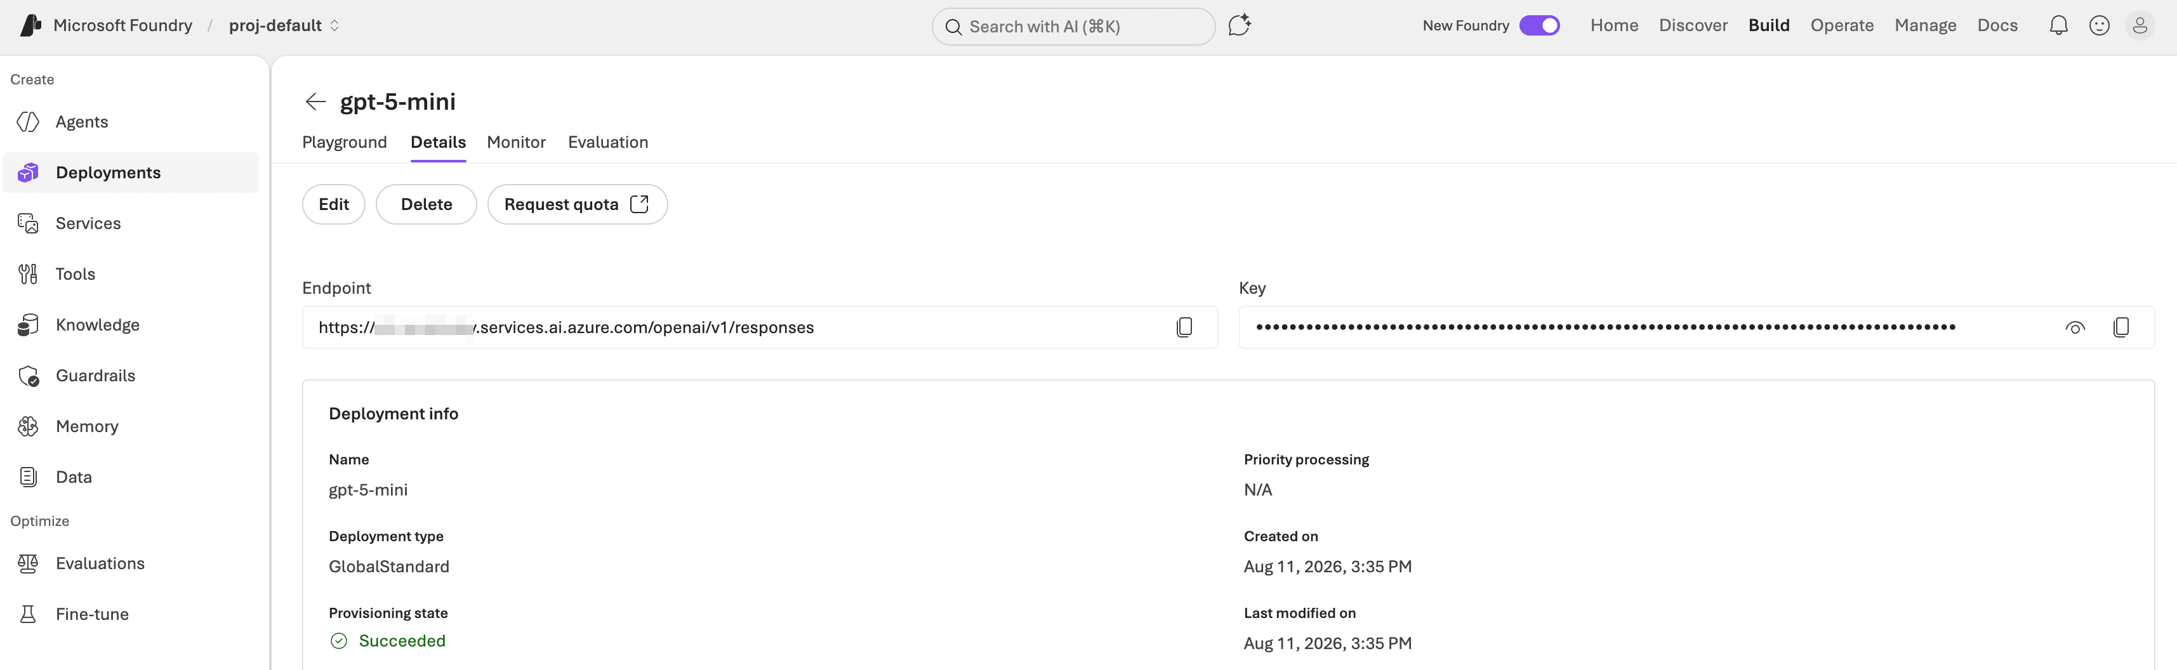Open Discover in top navigation
This screenshot has height=670, width=2177.
pyautogui.click(x=1693, y=25)
